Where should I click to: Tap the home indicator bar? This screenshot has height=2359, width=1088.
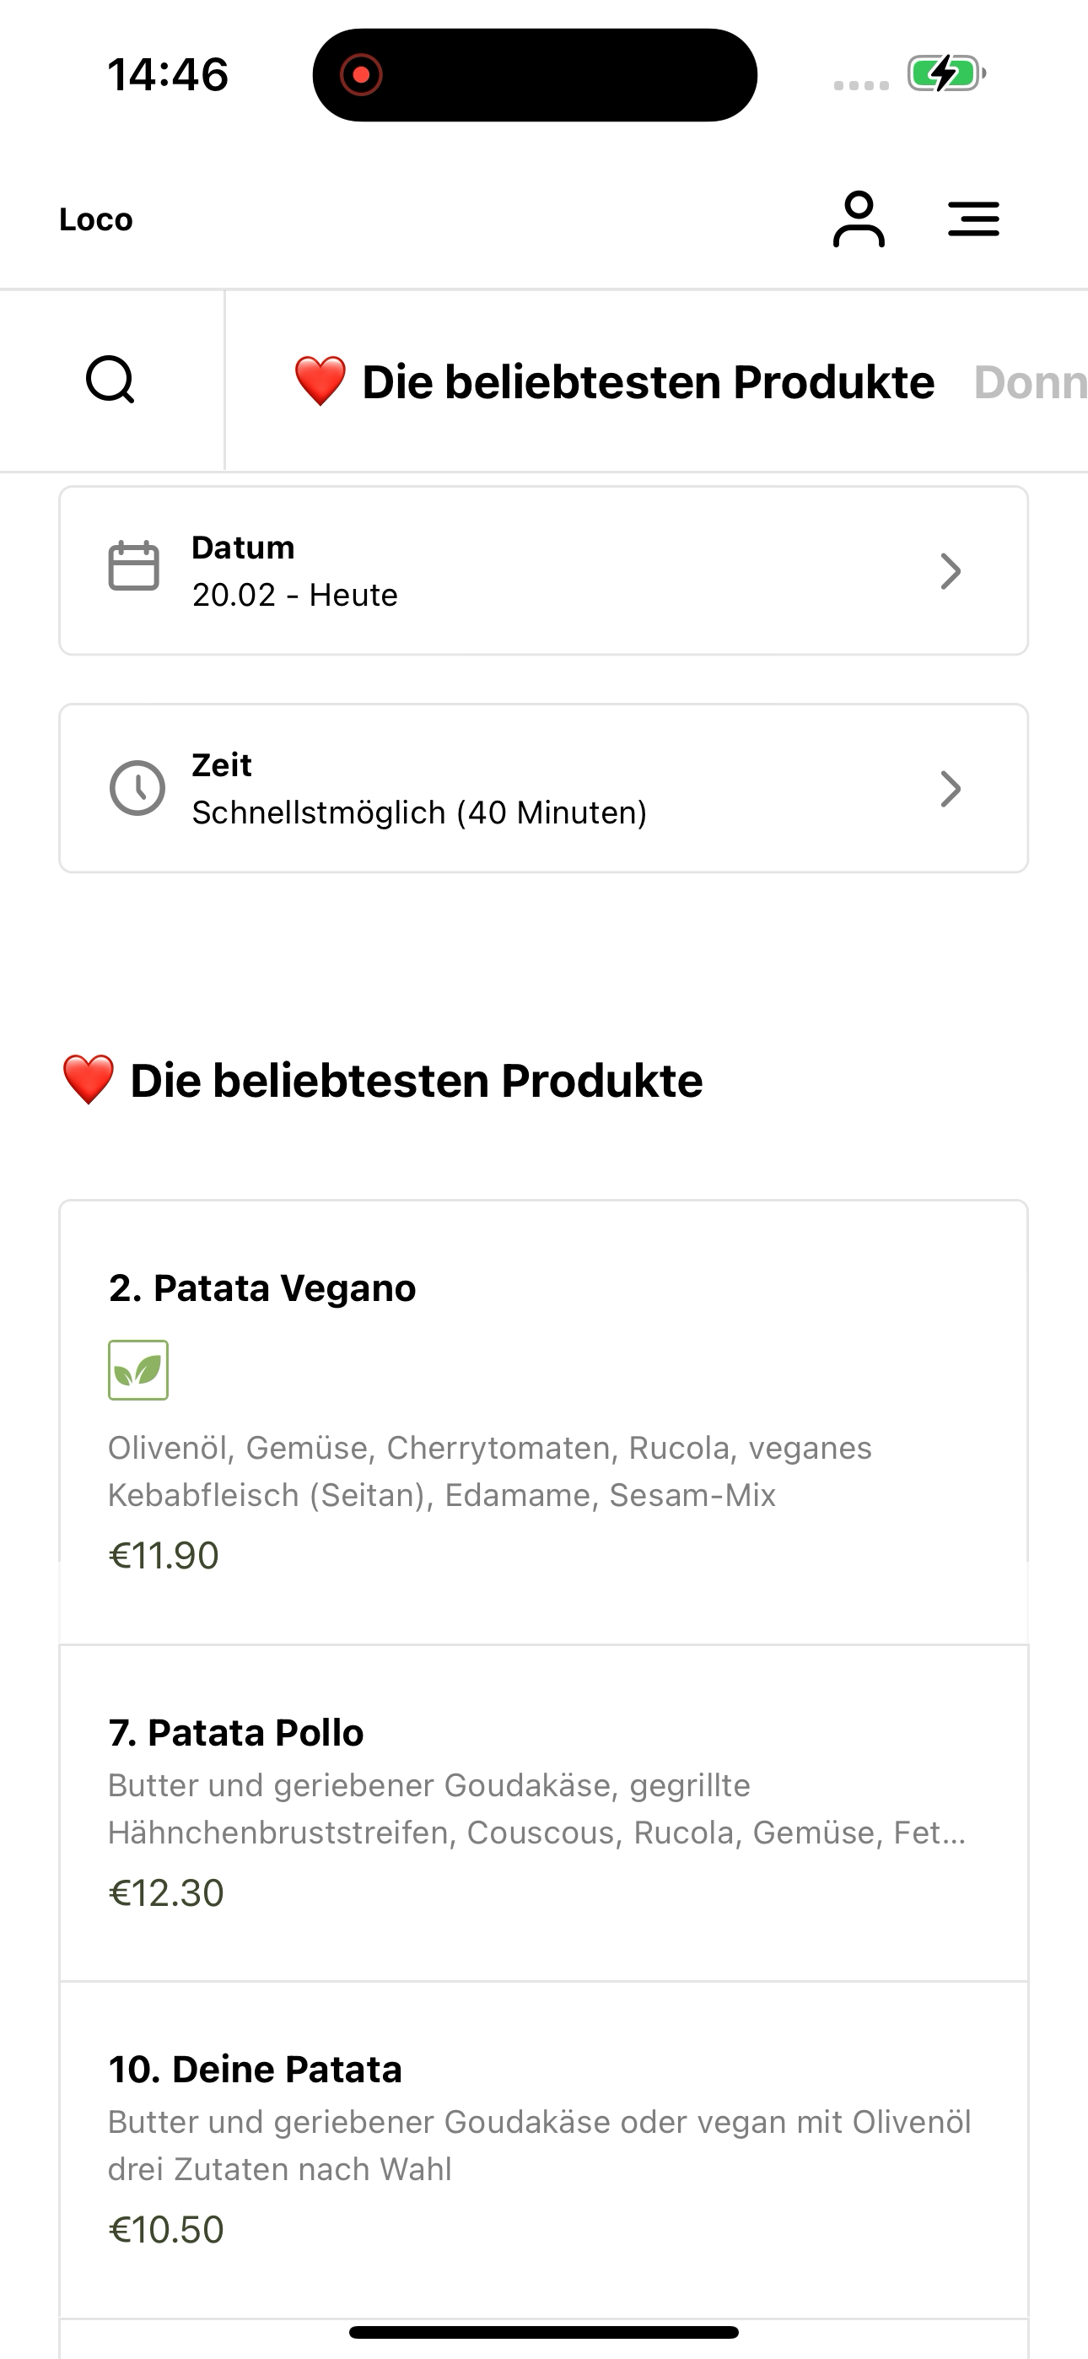pyautogui.click(x=544, y=2331)
